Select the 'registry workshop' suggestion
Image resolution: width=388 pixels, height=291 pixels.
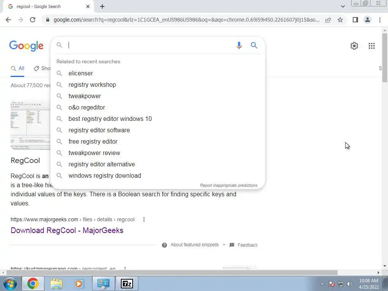point(158,84)
